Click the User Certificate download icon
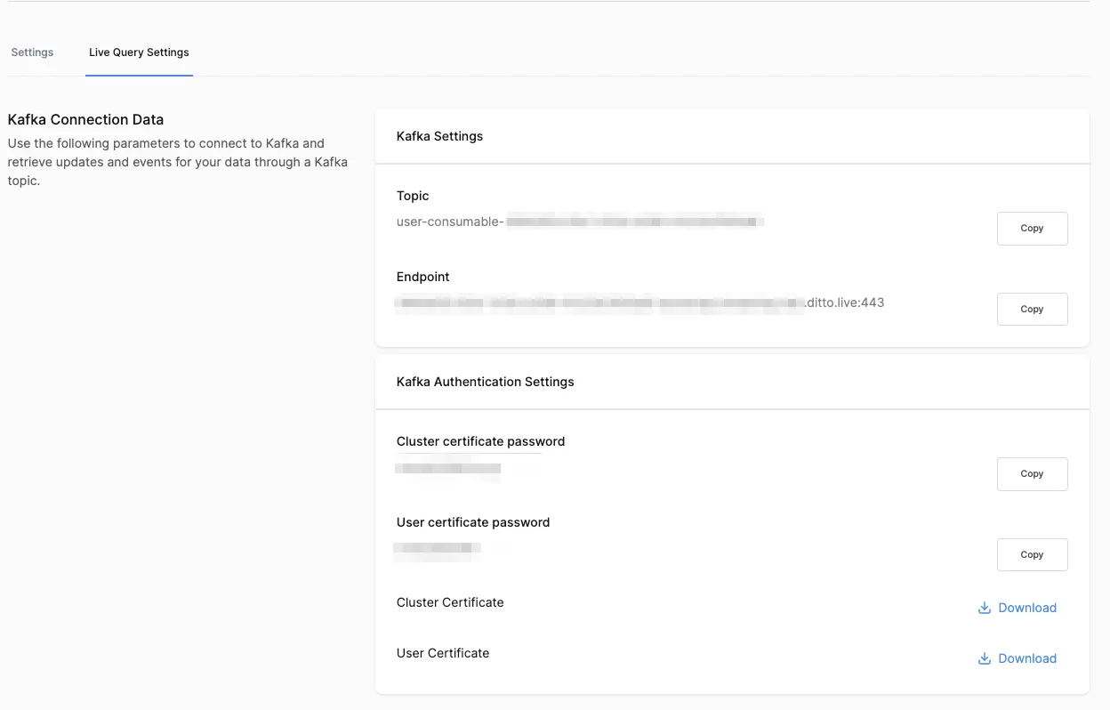The height and width of the screenshot is (710, 1110). 985,659
